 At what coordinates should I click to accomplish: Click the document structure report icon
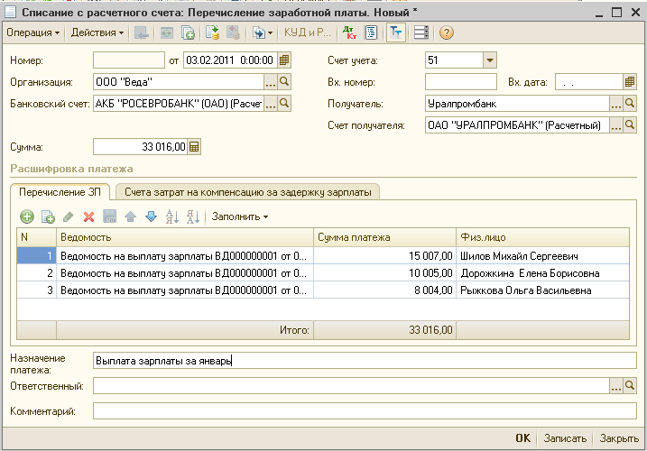[372, 32]
